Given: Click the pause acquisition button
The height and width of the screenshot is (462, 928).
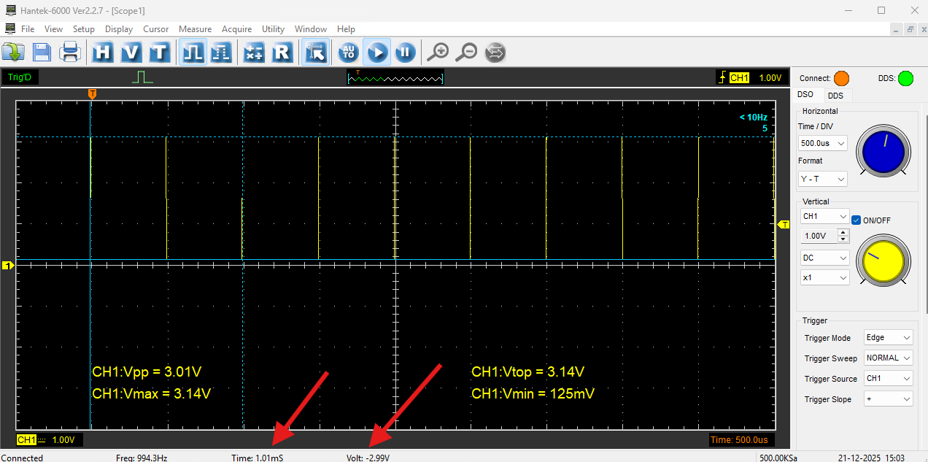Looking at the screenshot, I should (405, 52).
